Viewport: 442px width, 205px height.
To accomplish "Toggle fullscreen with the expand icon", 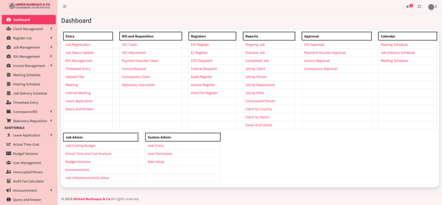I will point(419,6).
